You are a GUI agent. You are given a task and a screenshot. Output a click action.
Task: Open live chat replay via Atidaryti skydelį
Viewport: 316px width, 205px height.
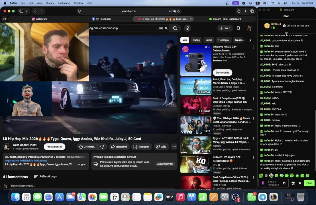(165, 164)
